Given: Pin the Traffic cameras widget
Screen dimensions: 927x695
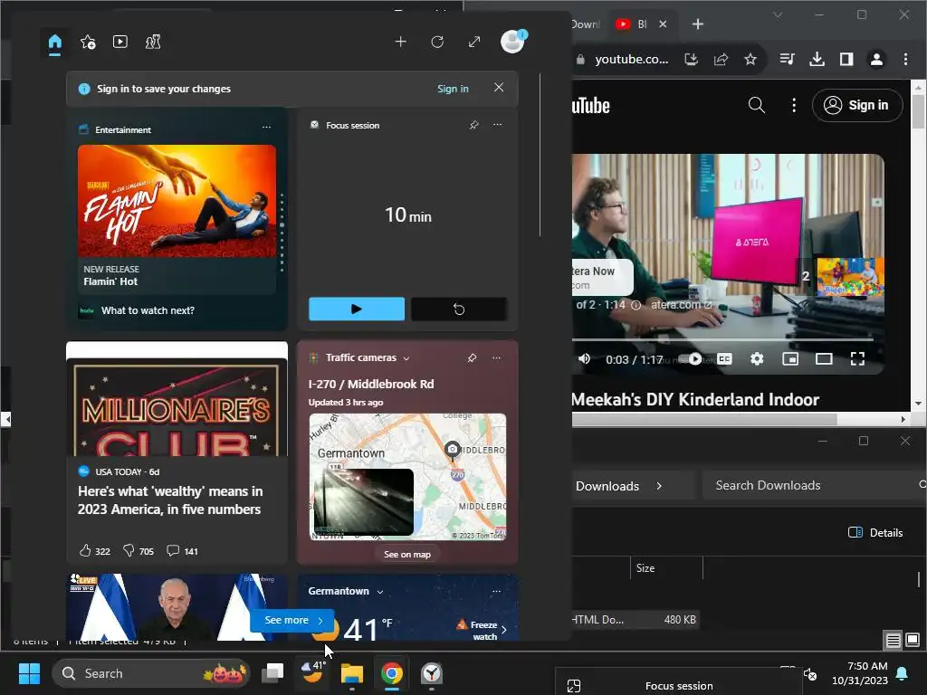Looking at the screenshot, I should coord(472,357).
